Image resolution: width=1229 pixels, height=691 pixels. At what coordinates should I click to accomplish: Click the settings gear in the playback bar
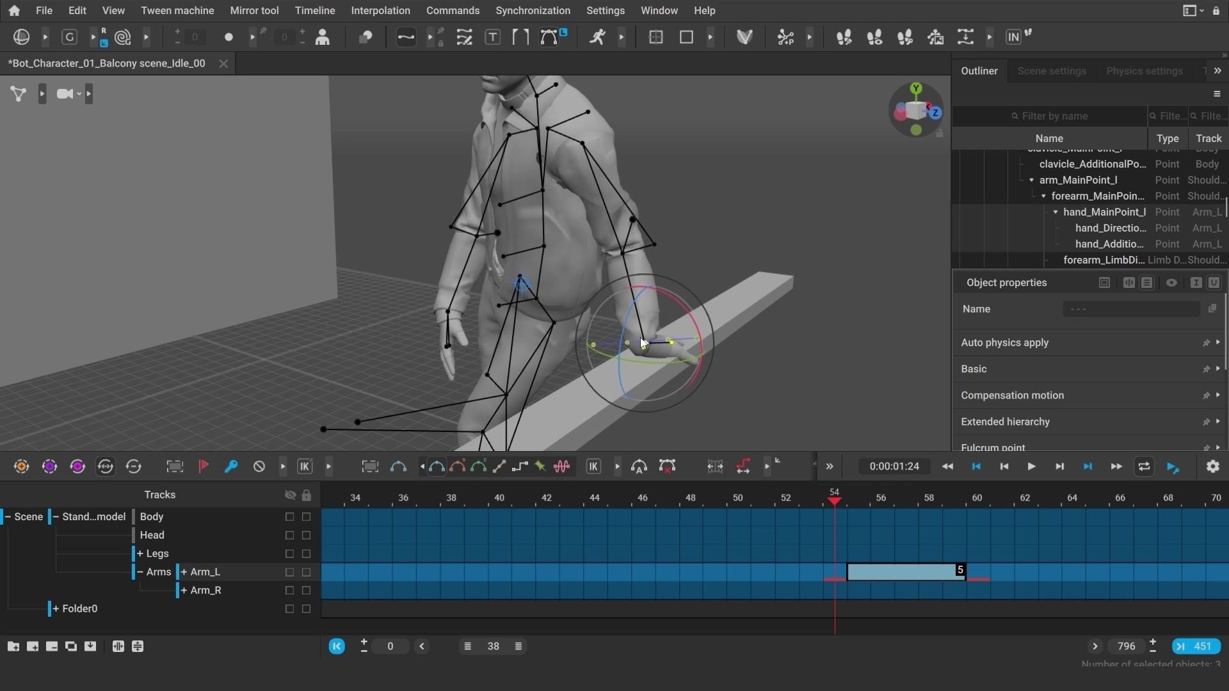1213,466
